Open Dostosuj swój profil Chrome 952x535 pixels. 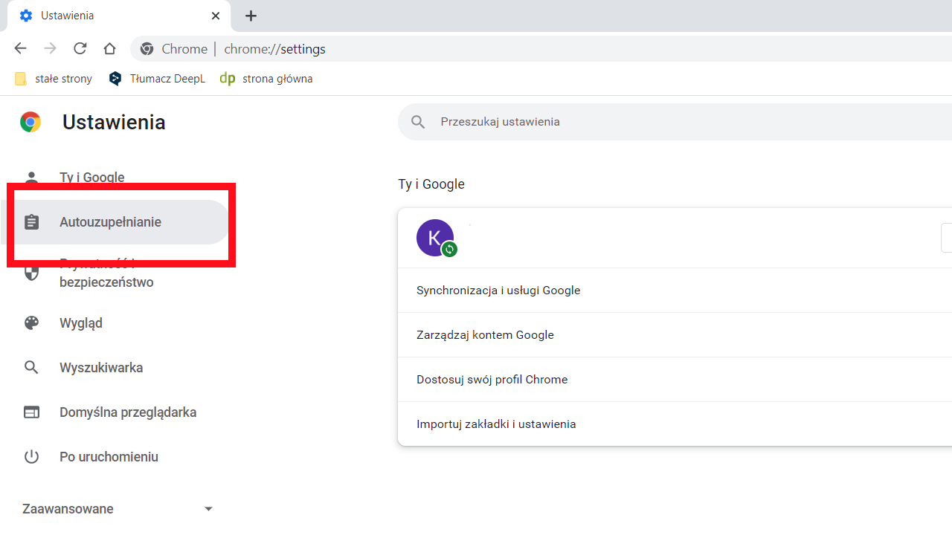point(492,379)
